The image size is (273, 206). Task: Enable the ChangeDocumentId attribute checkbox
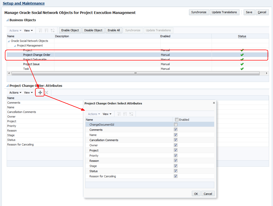pyautogui.click(x=176, y=125)
